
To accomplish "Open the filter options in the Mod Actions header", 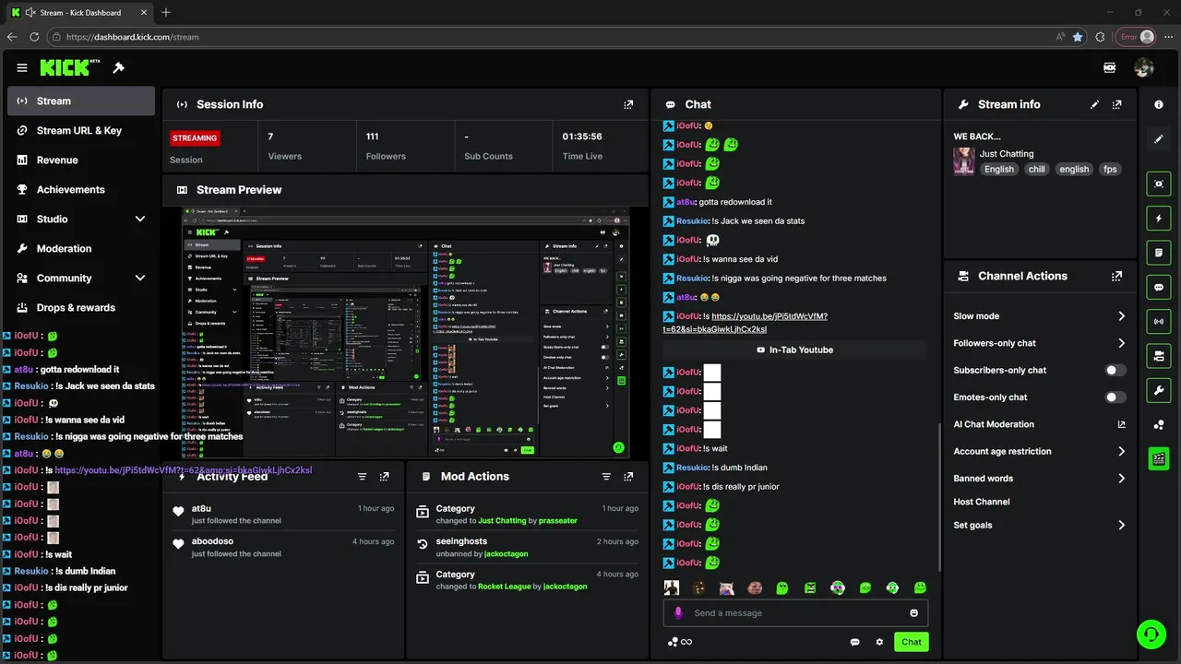I will [x=606, y=477].
